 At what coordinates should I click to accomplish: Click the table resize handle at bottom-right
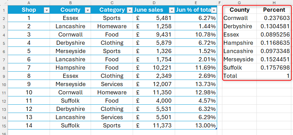tap(216, 129)
